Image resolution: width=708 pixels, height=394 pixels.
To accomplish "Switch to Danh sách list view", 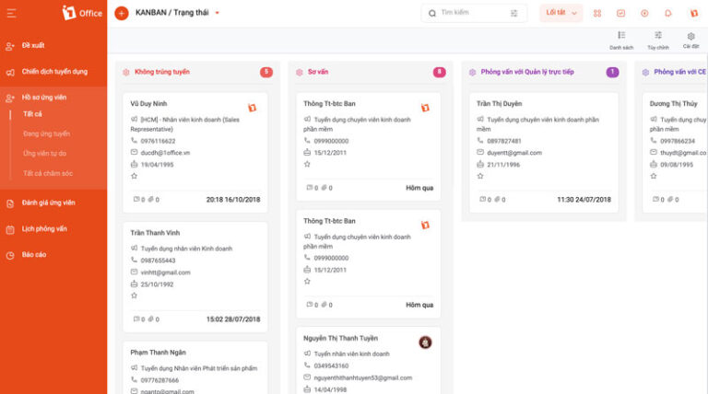I will click(x=621, y=40).
